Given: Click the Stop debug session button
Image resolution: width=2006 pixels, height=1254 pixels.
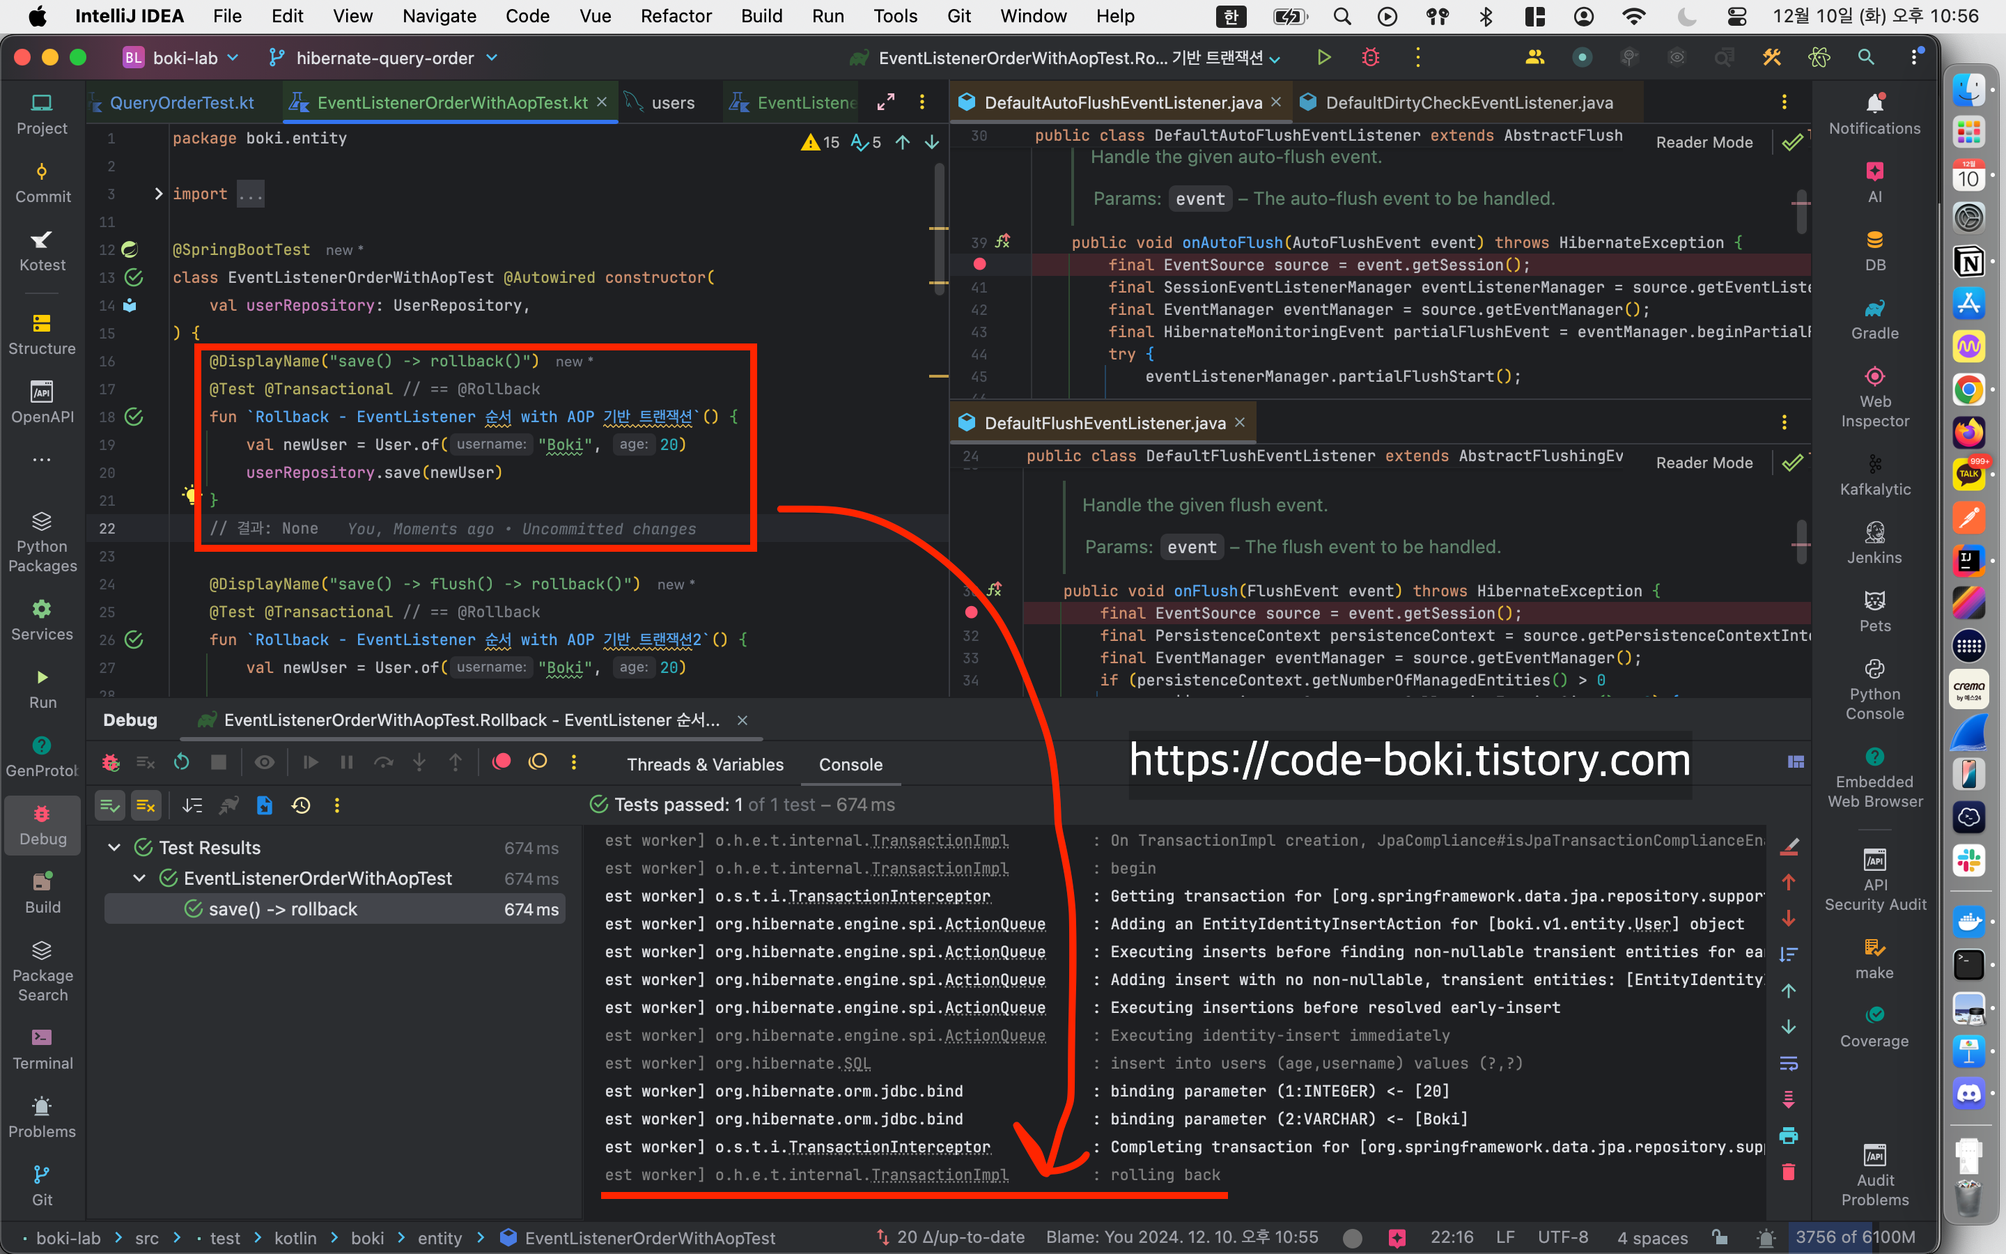Looking at the screenshot, I should click(219, 762).
